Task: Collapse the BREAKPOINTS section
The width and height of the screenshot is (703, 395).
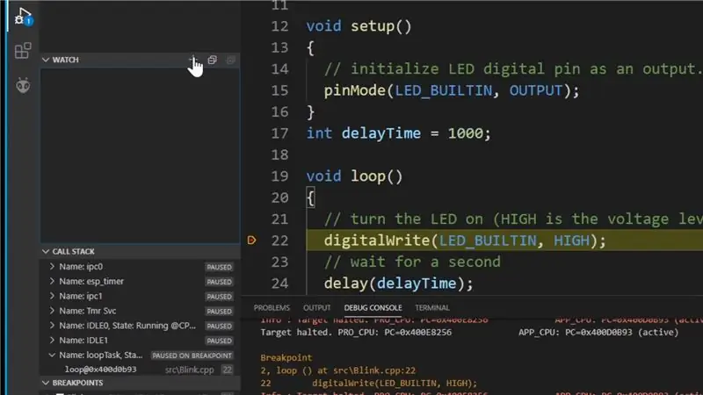Action: tap(46, 383)
